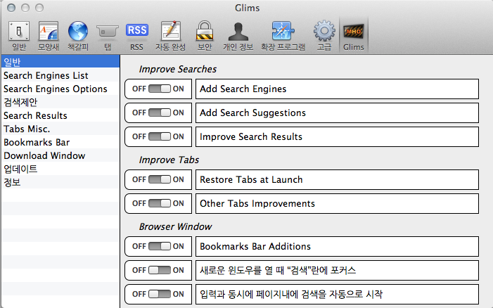The image size is (493, 308).
Task: Select 업데이트 in the sidebar
Action: click(x=60, y=169)
